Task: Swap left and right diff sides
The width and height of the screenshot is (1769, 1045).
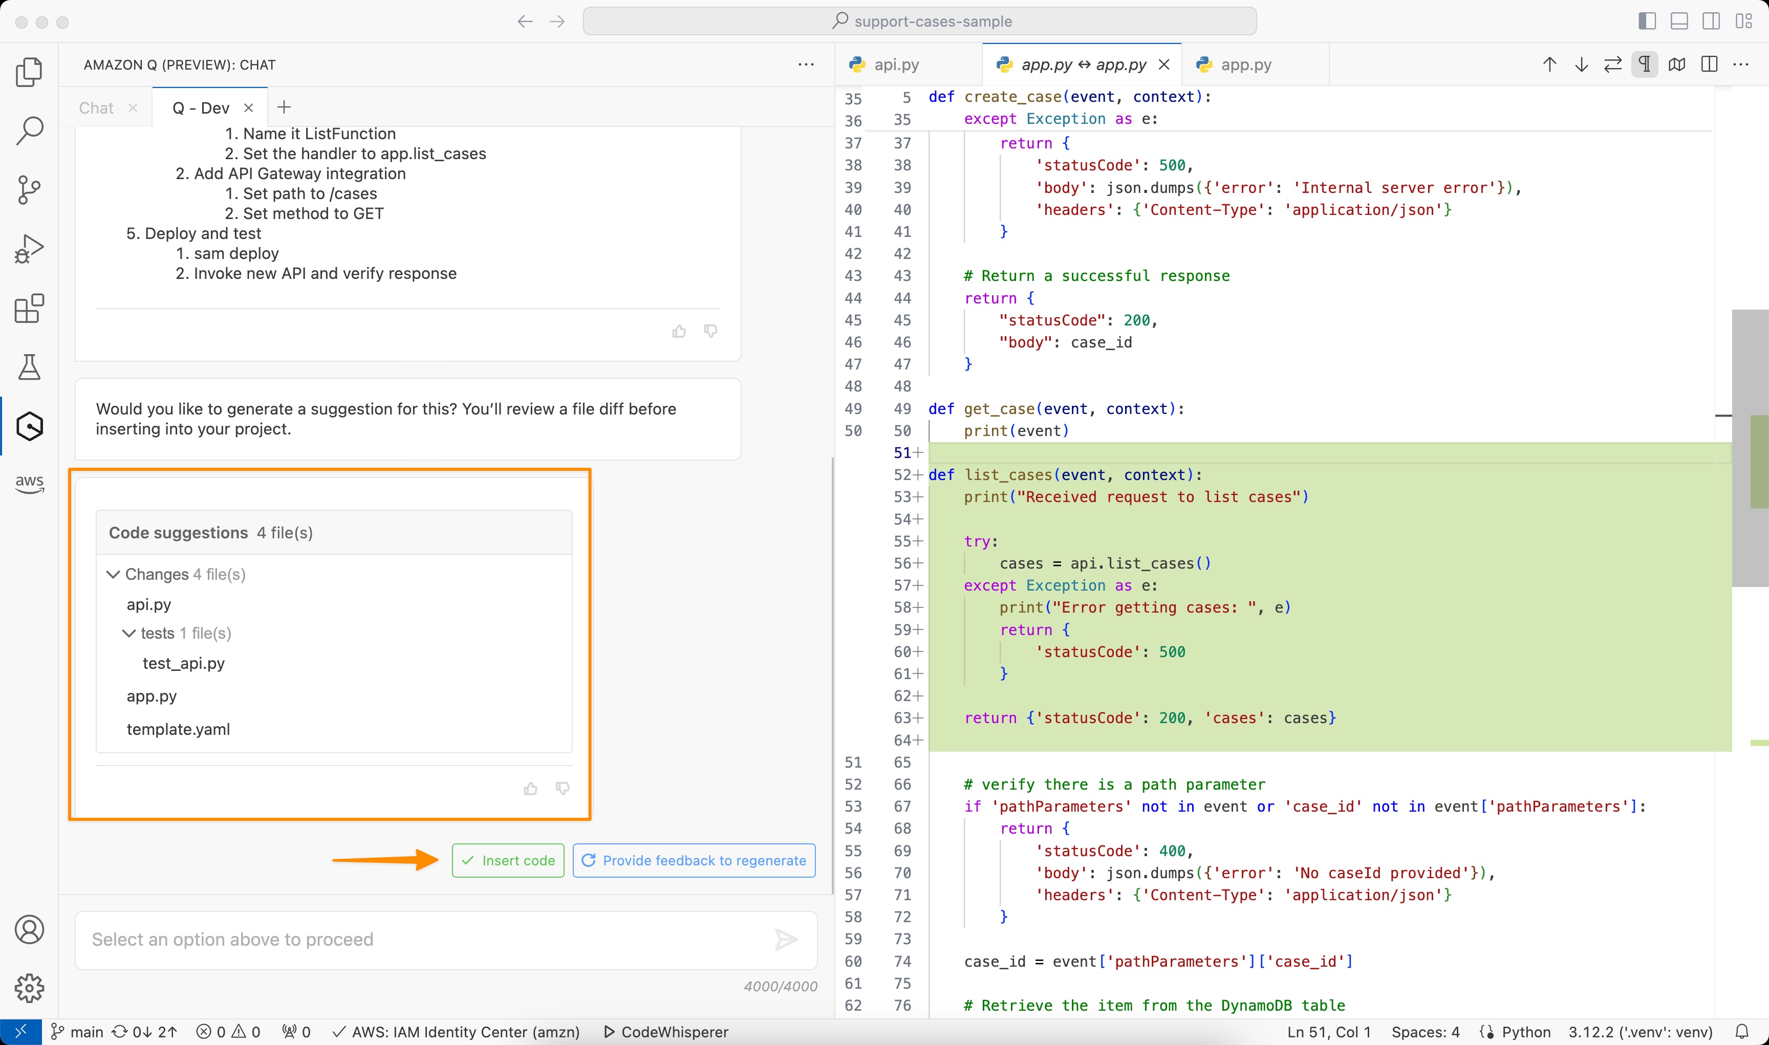Action: point(1613,65)
